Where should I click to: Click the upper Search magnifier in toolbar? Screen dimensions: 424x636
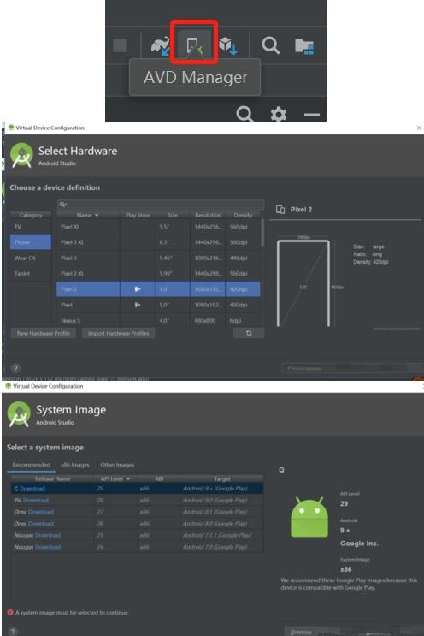[270, 45]
